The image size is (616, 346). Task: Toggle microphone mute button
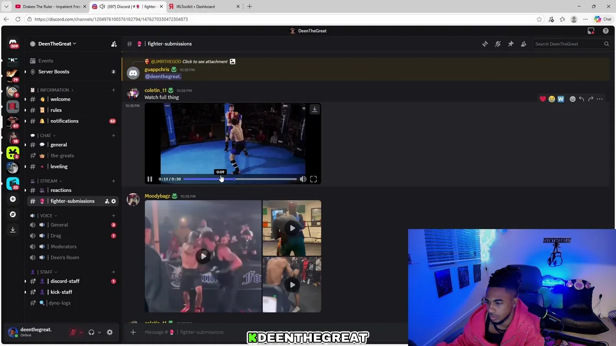point(73,332)
